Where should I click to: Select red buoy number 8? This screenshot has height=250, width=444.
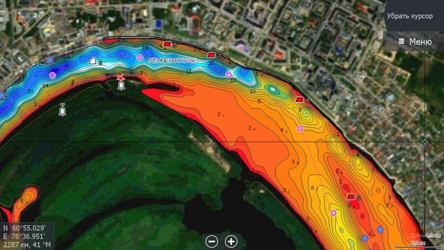tap(299, 99)
